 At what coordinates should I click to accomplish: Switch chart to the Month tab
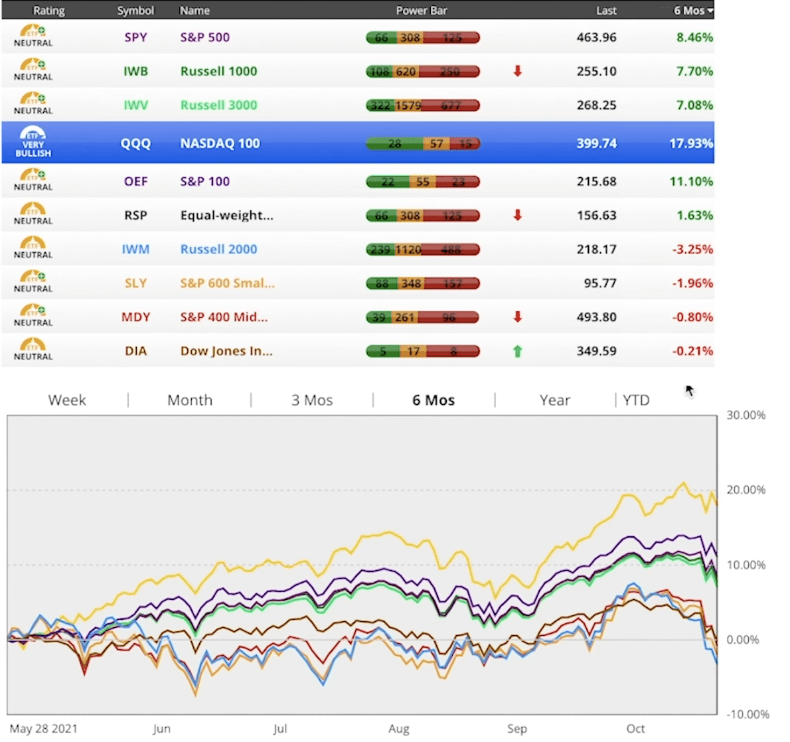tap(190, 400)
